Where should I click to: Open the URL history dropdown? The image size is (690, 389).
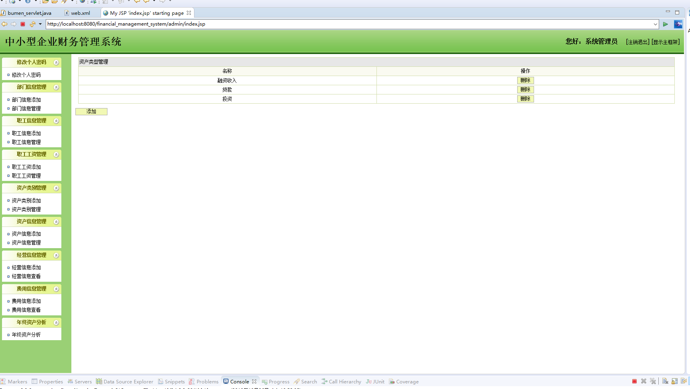(x=656, y=24)
